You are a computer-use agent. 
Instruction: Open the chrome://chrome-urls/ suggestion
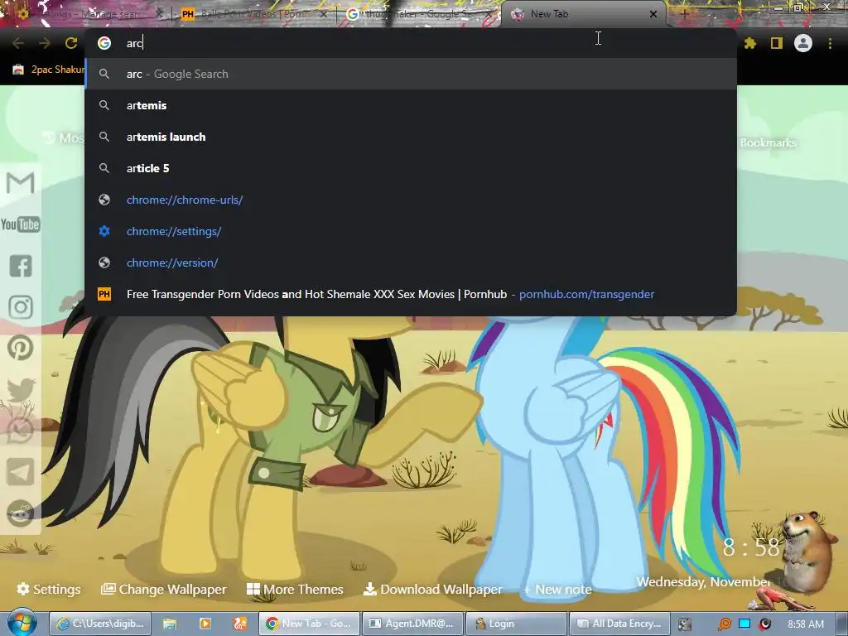[411, 200]
